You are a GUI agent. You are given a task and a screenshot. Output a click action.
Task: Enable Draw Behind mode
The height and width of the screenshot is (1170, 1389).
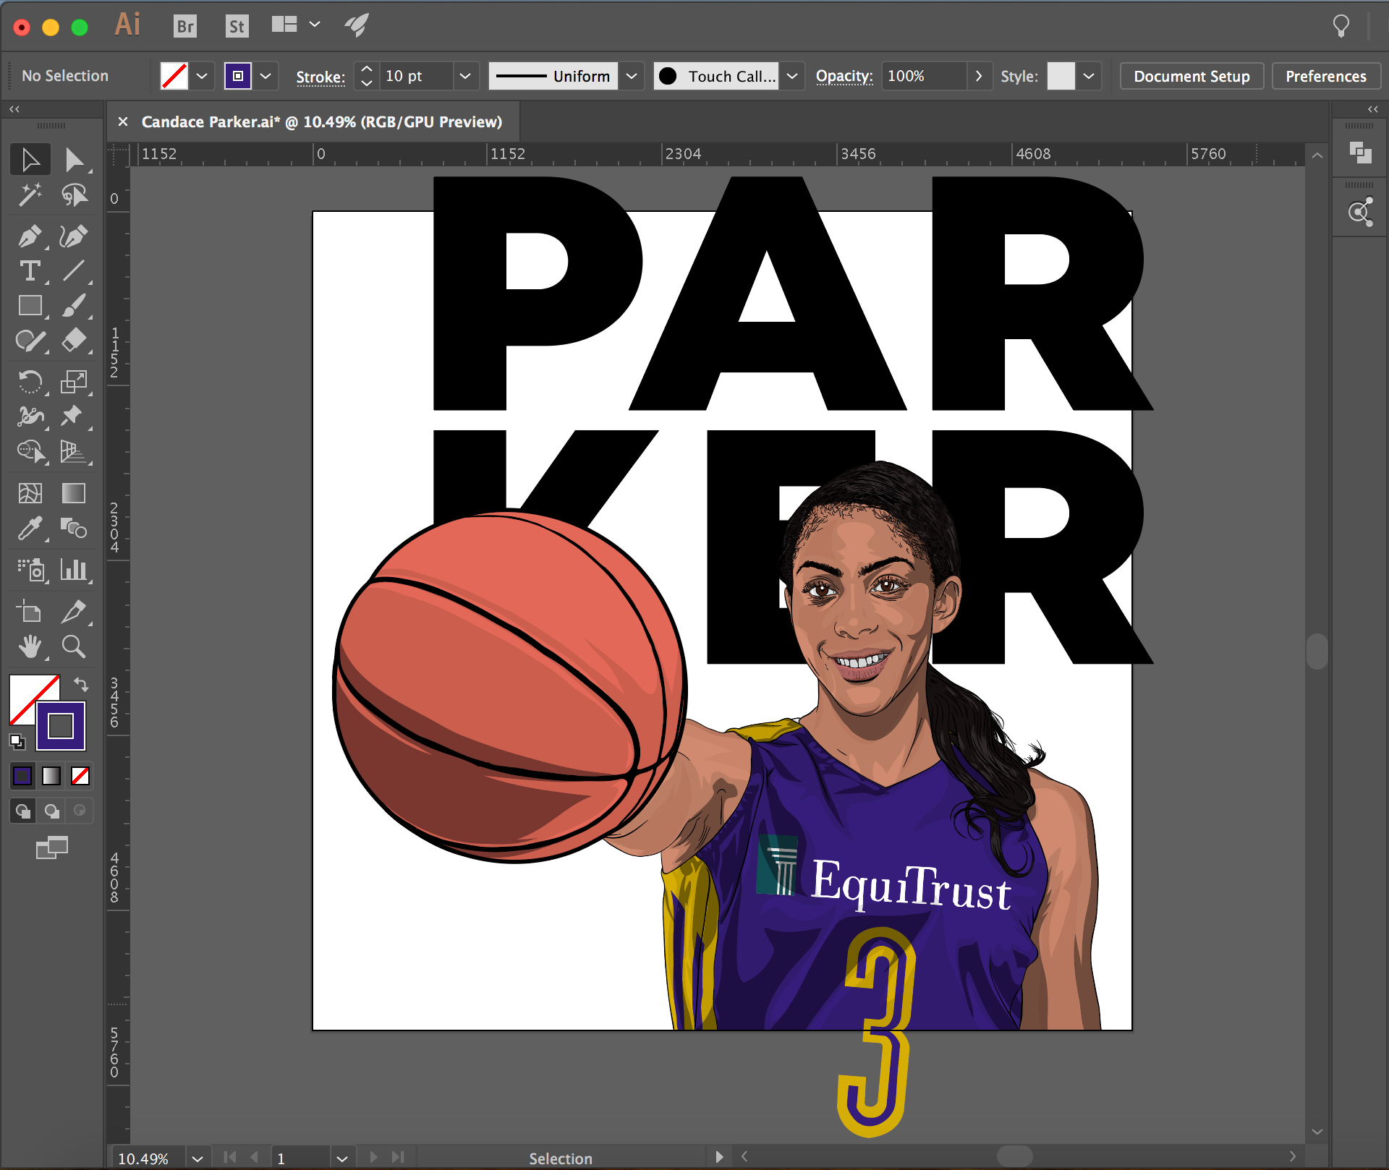pyautogui.click(x=51, y=811)
